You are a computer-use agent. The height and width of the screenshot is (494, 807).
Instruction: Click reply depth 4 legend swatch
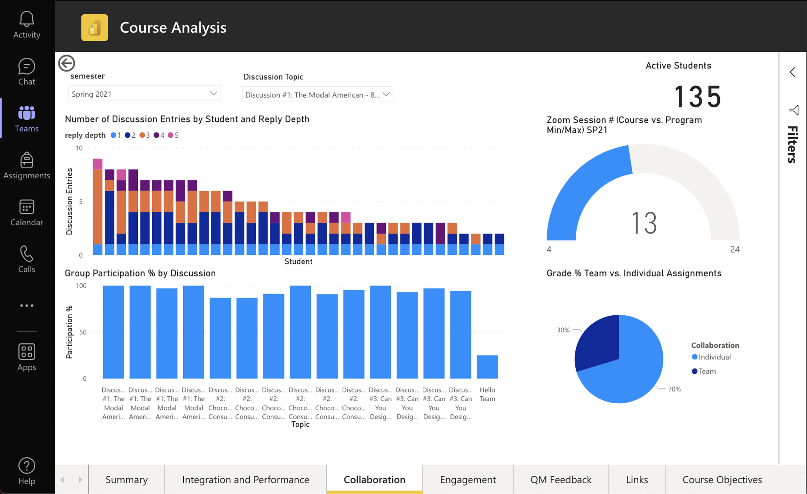point(157,135)
